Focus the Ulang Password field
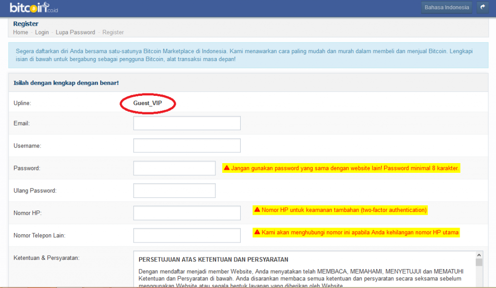Viewport: 496px width, 288px height. point(174,191)
